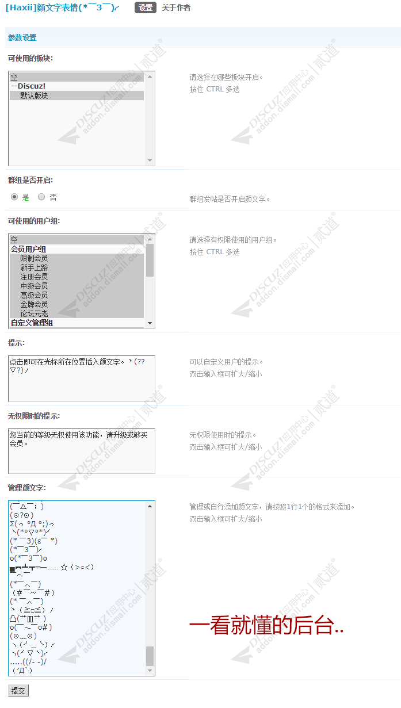Click down arrow of the 用户组 list scrollbar

(x=150, y=324)
